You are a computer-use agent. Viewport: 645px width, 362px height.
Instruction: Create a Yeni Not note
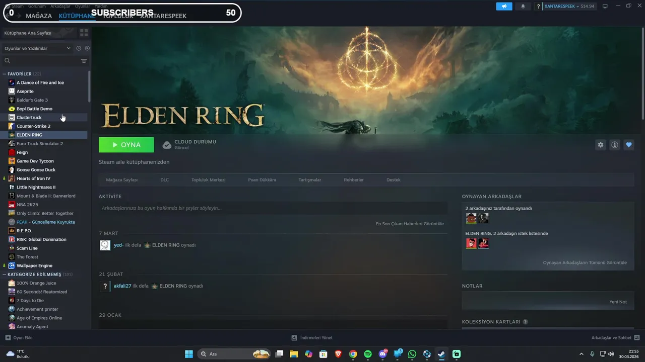click(618, 302)
